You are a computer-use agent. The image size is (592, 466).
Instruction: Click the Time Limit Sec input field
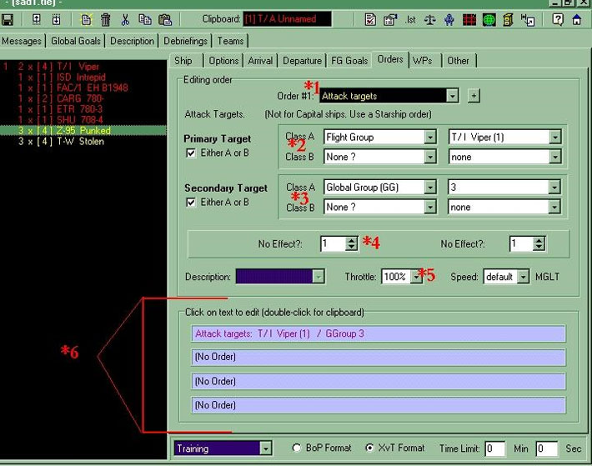(546, 448)
